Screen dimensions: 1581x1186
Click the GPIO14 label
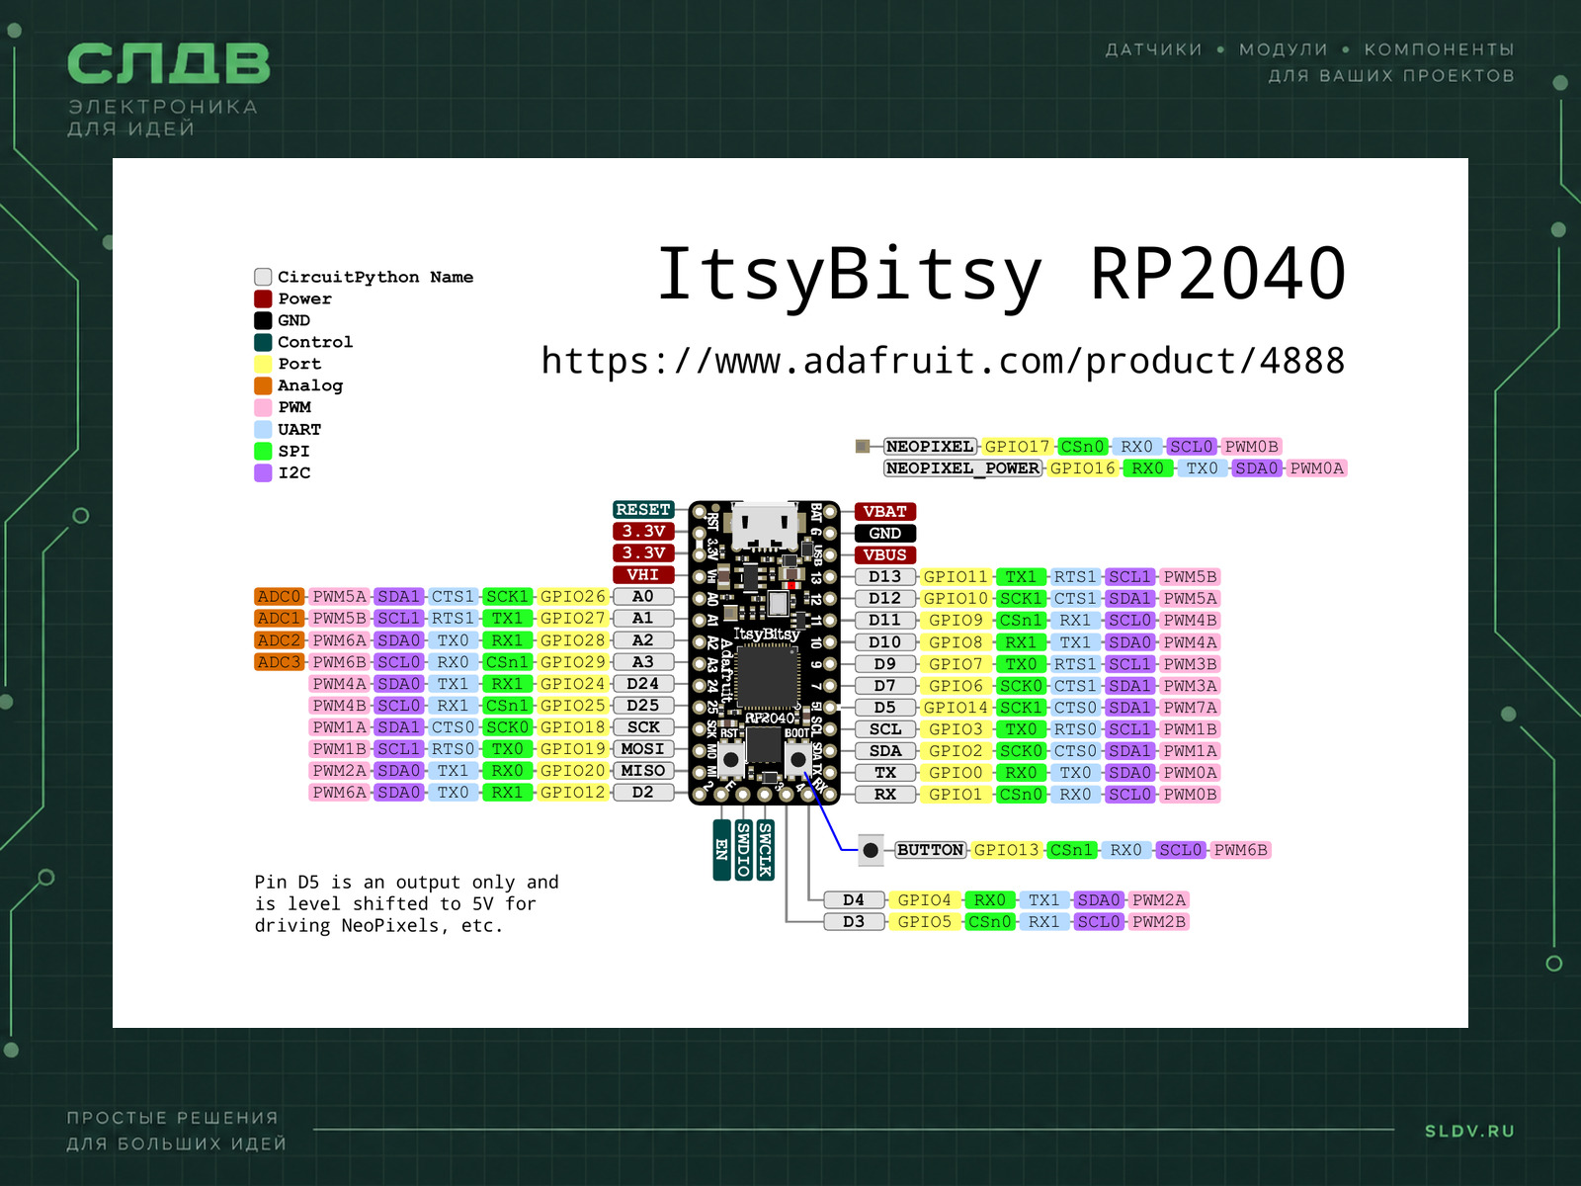[956, 708]
